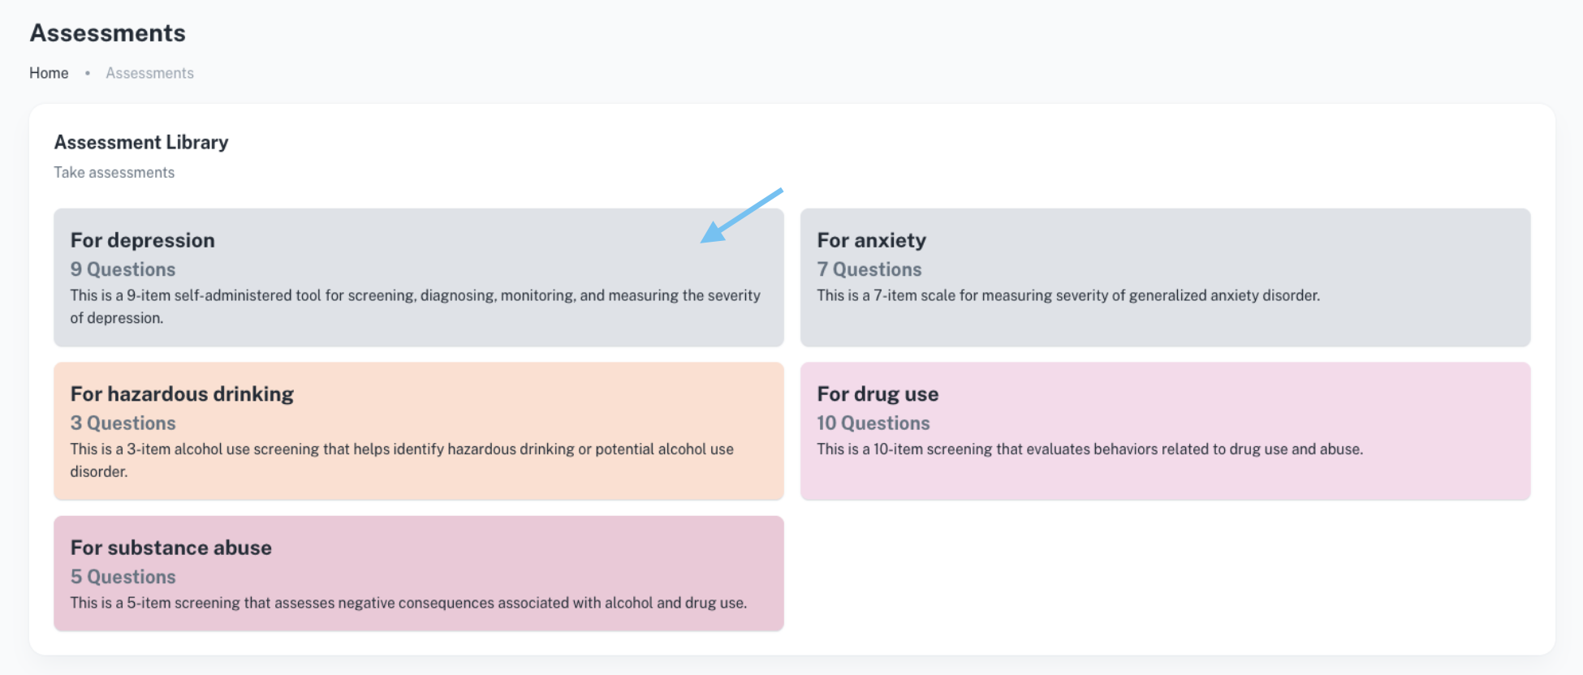Screen dimensions: 1583x675
Task: Select the '9 Questions' depression label
Action: (123, 269)
